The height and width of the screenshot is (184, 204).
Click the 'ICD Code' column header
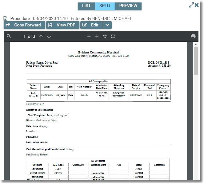pos(58,165)
